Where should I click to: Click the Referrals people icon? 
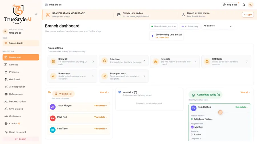tap(156, 61)
